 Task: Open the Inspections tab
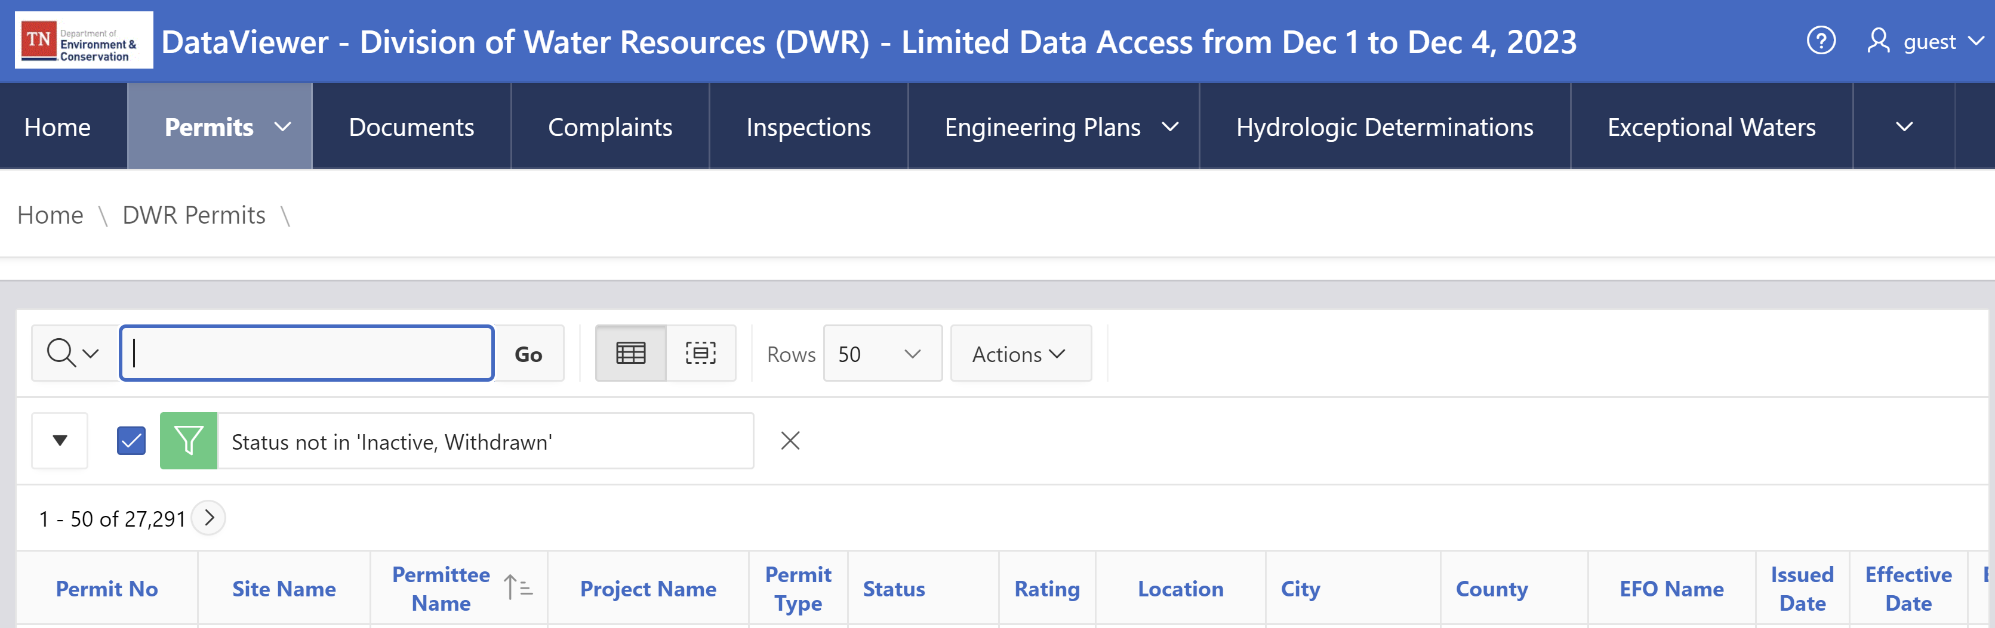pyautogui.click(x=808, y=127)
